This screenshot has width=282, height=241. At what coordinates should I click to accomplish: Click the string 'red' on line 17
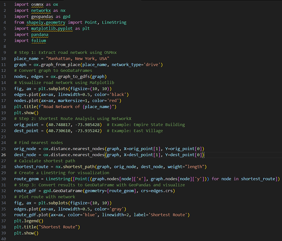tap(113, 101)
